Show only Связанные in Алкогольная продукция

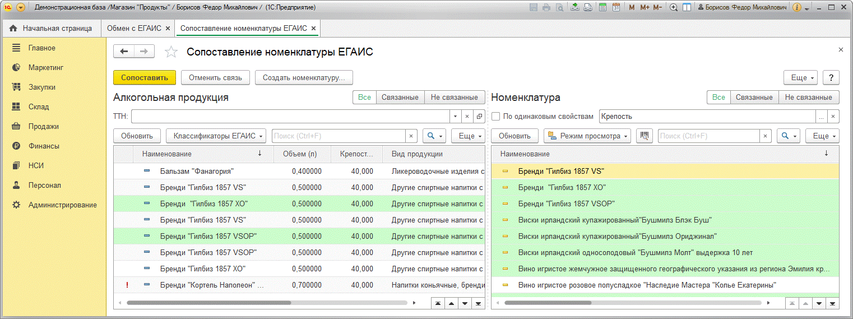tap(400, 98)
